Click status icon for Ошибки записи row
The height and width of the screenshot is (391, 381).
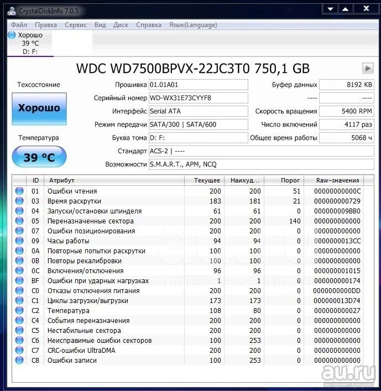[x=19, y=361]
